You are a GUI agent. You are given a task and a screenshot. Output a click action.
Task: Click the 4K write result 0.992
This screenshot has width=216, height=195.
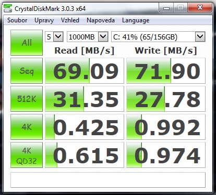click(x=166, y=127)
